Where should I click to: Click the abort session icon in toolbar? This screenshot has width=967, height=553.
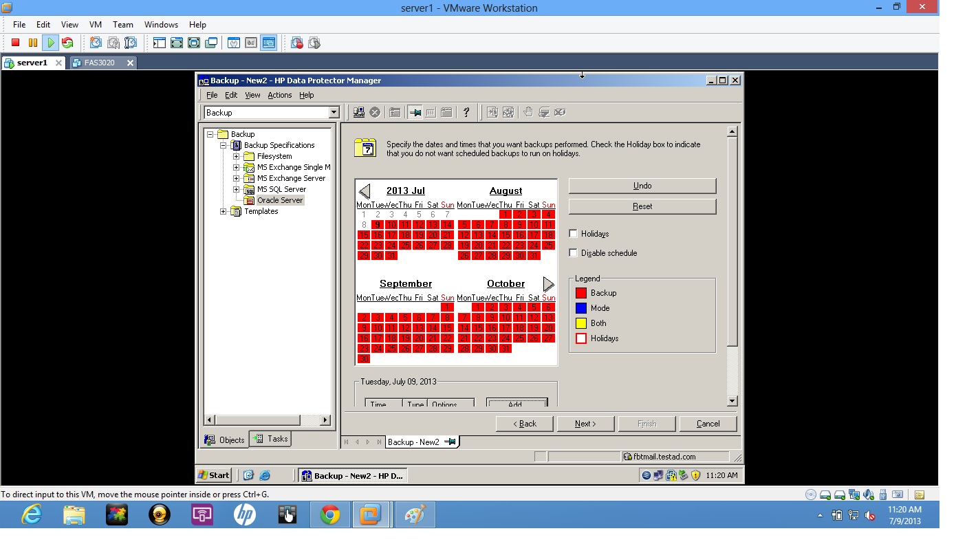[x=375, y=112]
